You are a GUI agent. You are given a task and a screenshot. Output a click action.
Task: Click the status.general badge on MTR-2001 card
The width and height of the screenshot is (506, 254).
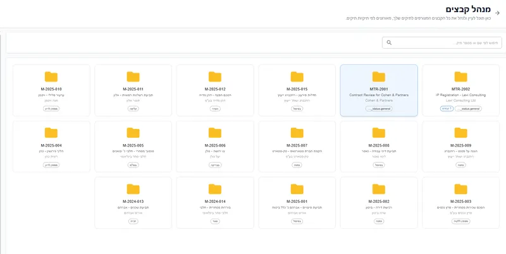[379, 109]
